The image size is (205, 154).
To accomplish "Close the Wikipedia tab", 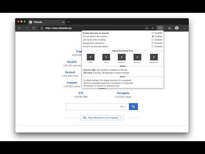I will point(63,22).
